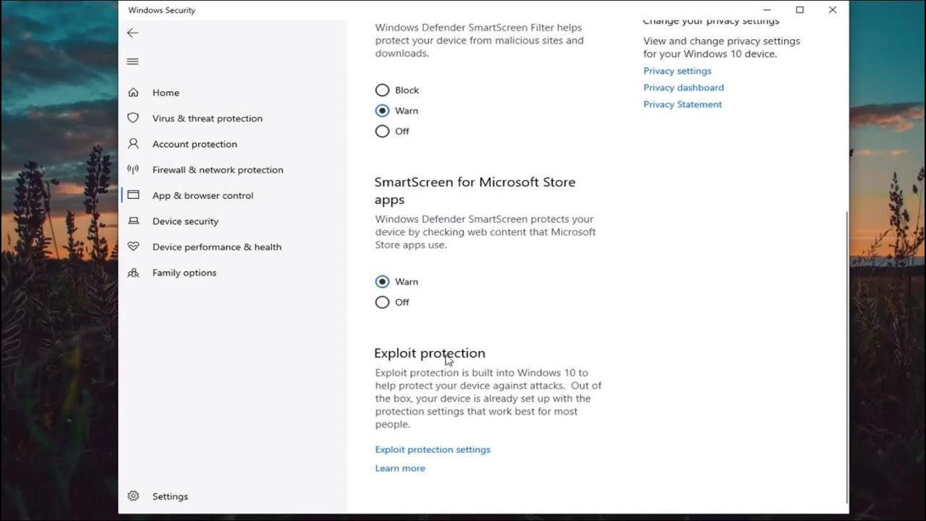Go to Account protection in sidebar
The width and height of the screenshot is (926, 521).
tap(195, 144)
